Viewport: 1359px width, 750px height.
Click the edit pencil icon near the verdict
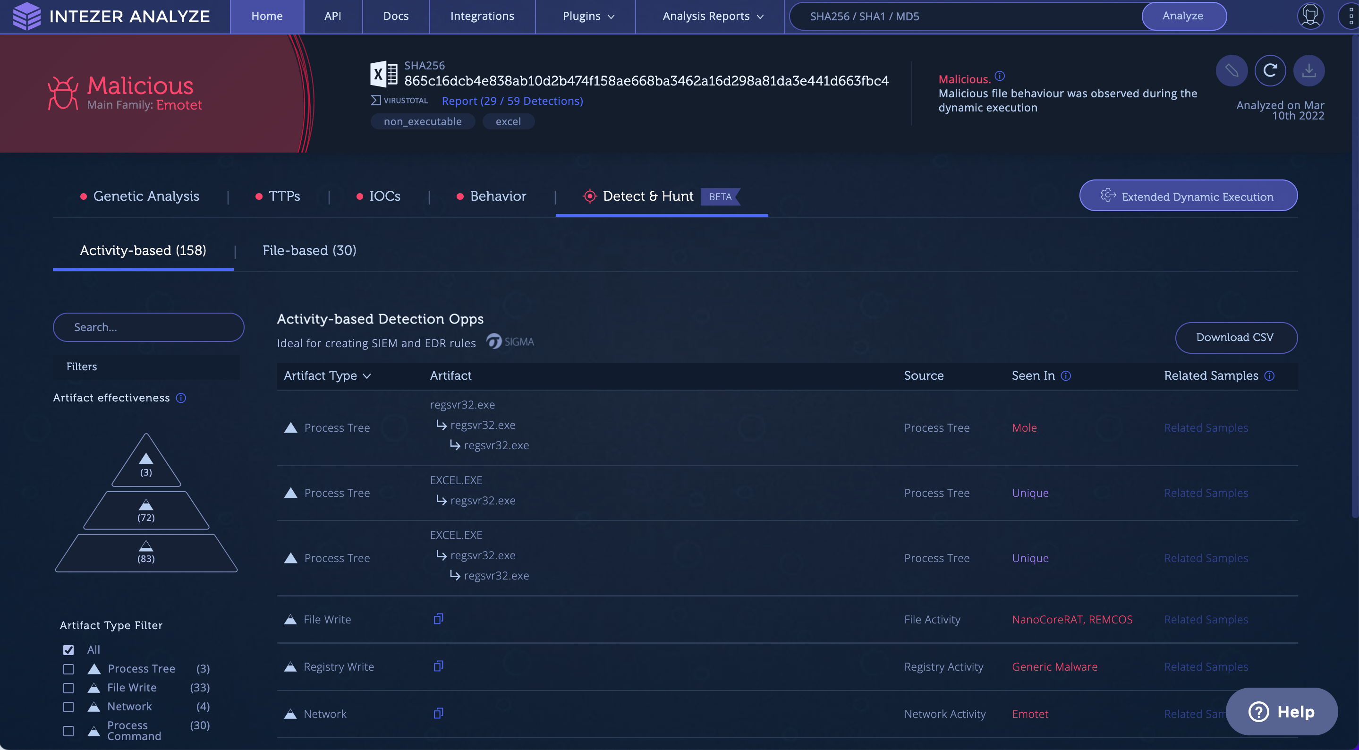1232,70
